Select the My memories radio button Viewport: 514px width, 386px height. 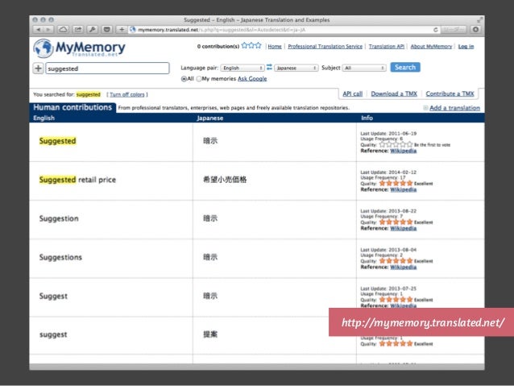click(199, 79)
